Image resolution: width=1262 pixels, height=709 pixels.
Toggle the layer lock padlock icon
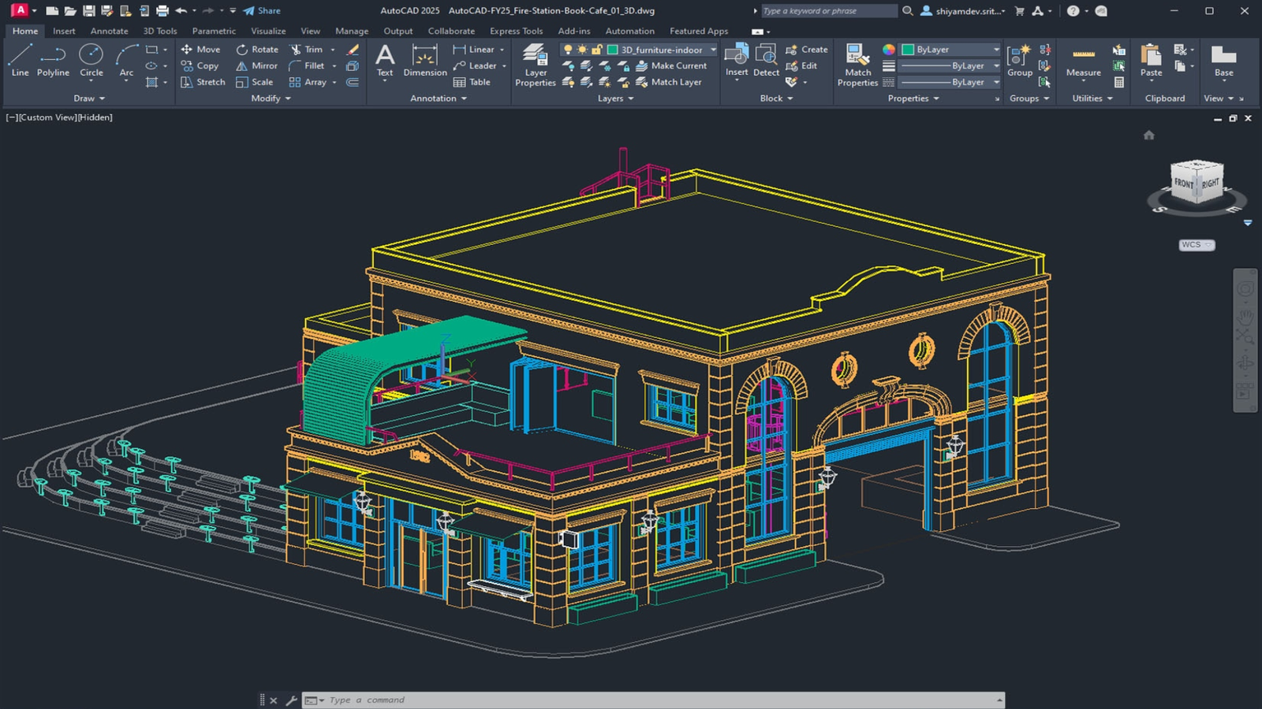(596, 50)
